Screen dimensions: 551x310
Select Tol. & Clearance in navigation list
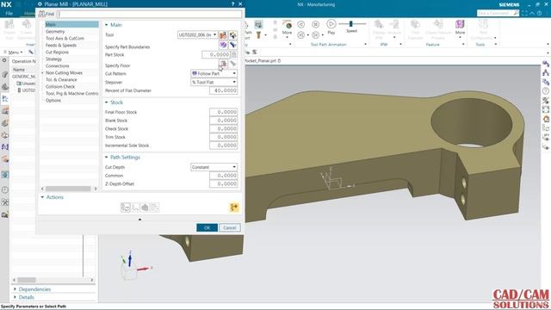click(x=61, y=80)
